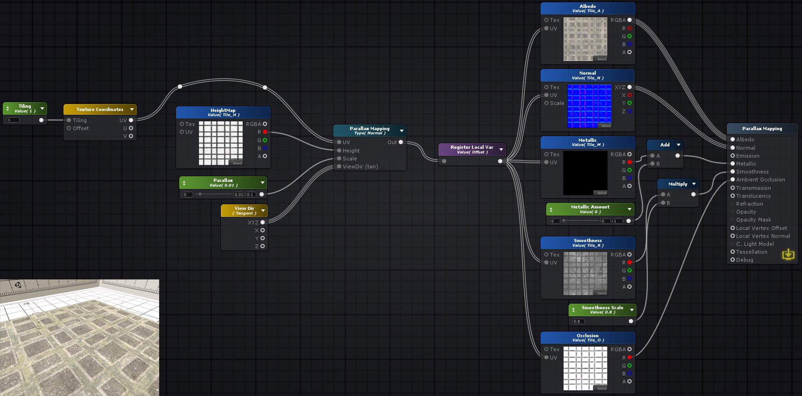Click the green G output port of Albedo node
This screenshot has height=396, width=802.
629,36
